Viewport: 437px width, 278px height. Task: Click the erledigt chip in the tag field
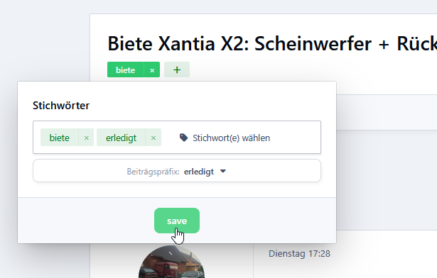(x=121, y=138)
